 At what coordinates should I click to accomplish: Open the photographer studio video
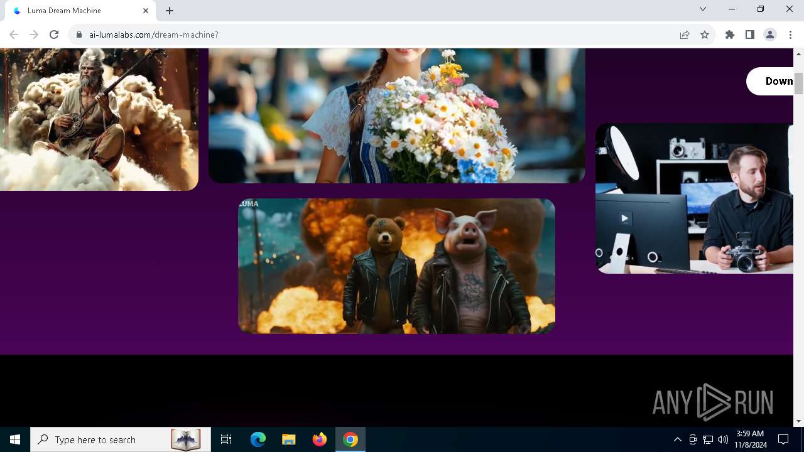[695, 198]
